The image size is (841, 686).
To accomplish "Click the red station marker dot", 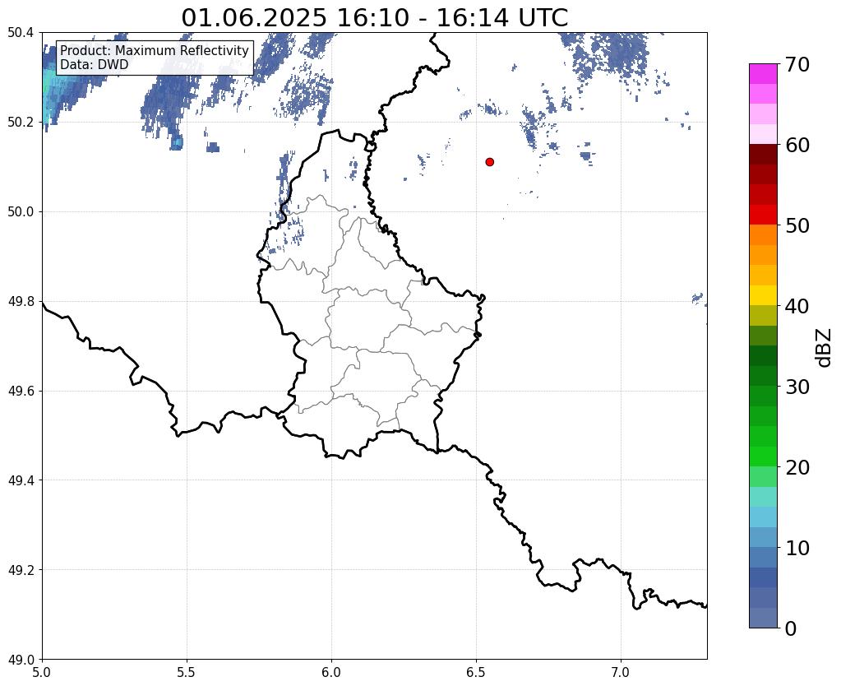I will [489, 162].
